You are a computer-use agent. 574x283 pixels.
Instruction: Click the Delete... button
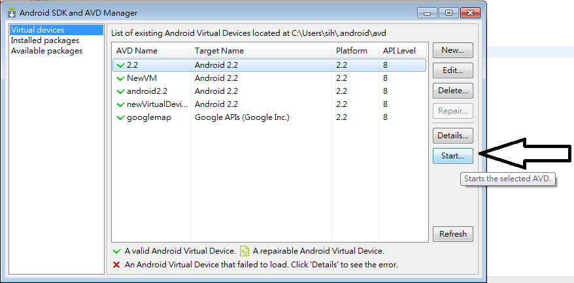point(453,91)
